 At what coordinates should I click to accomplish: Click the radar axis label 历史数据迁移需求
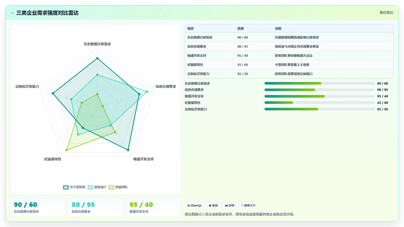97,44
